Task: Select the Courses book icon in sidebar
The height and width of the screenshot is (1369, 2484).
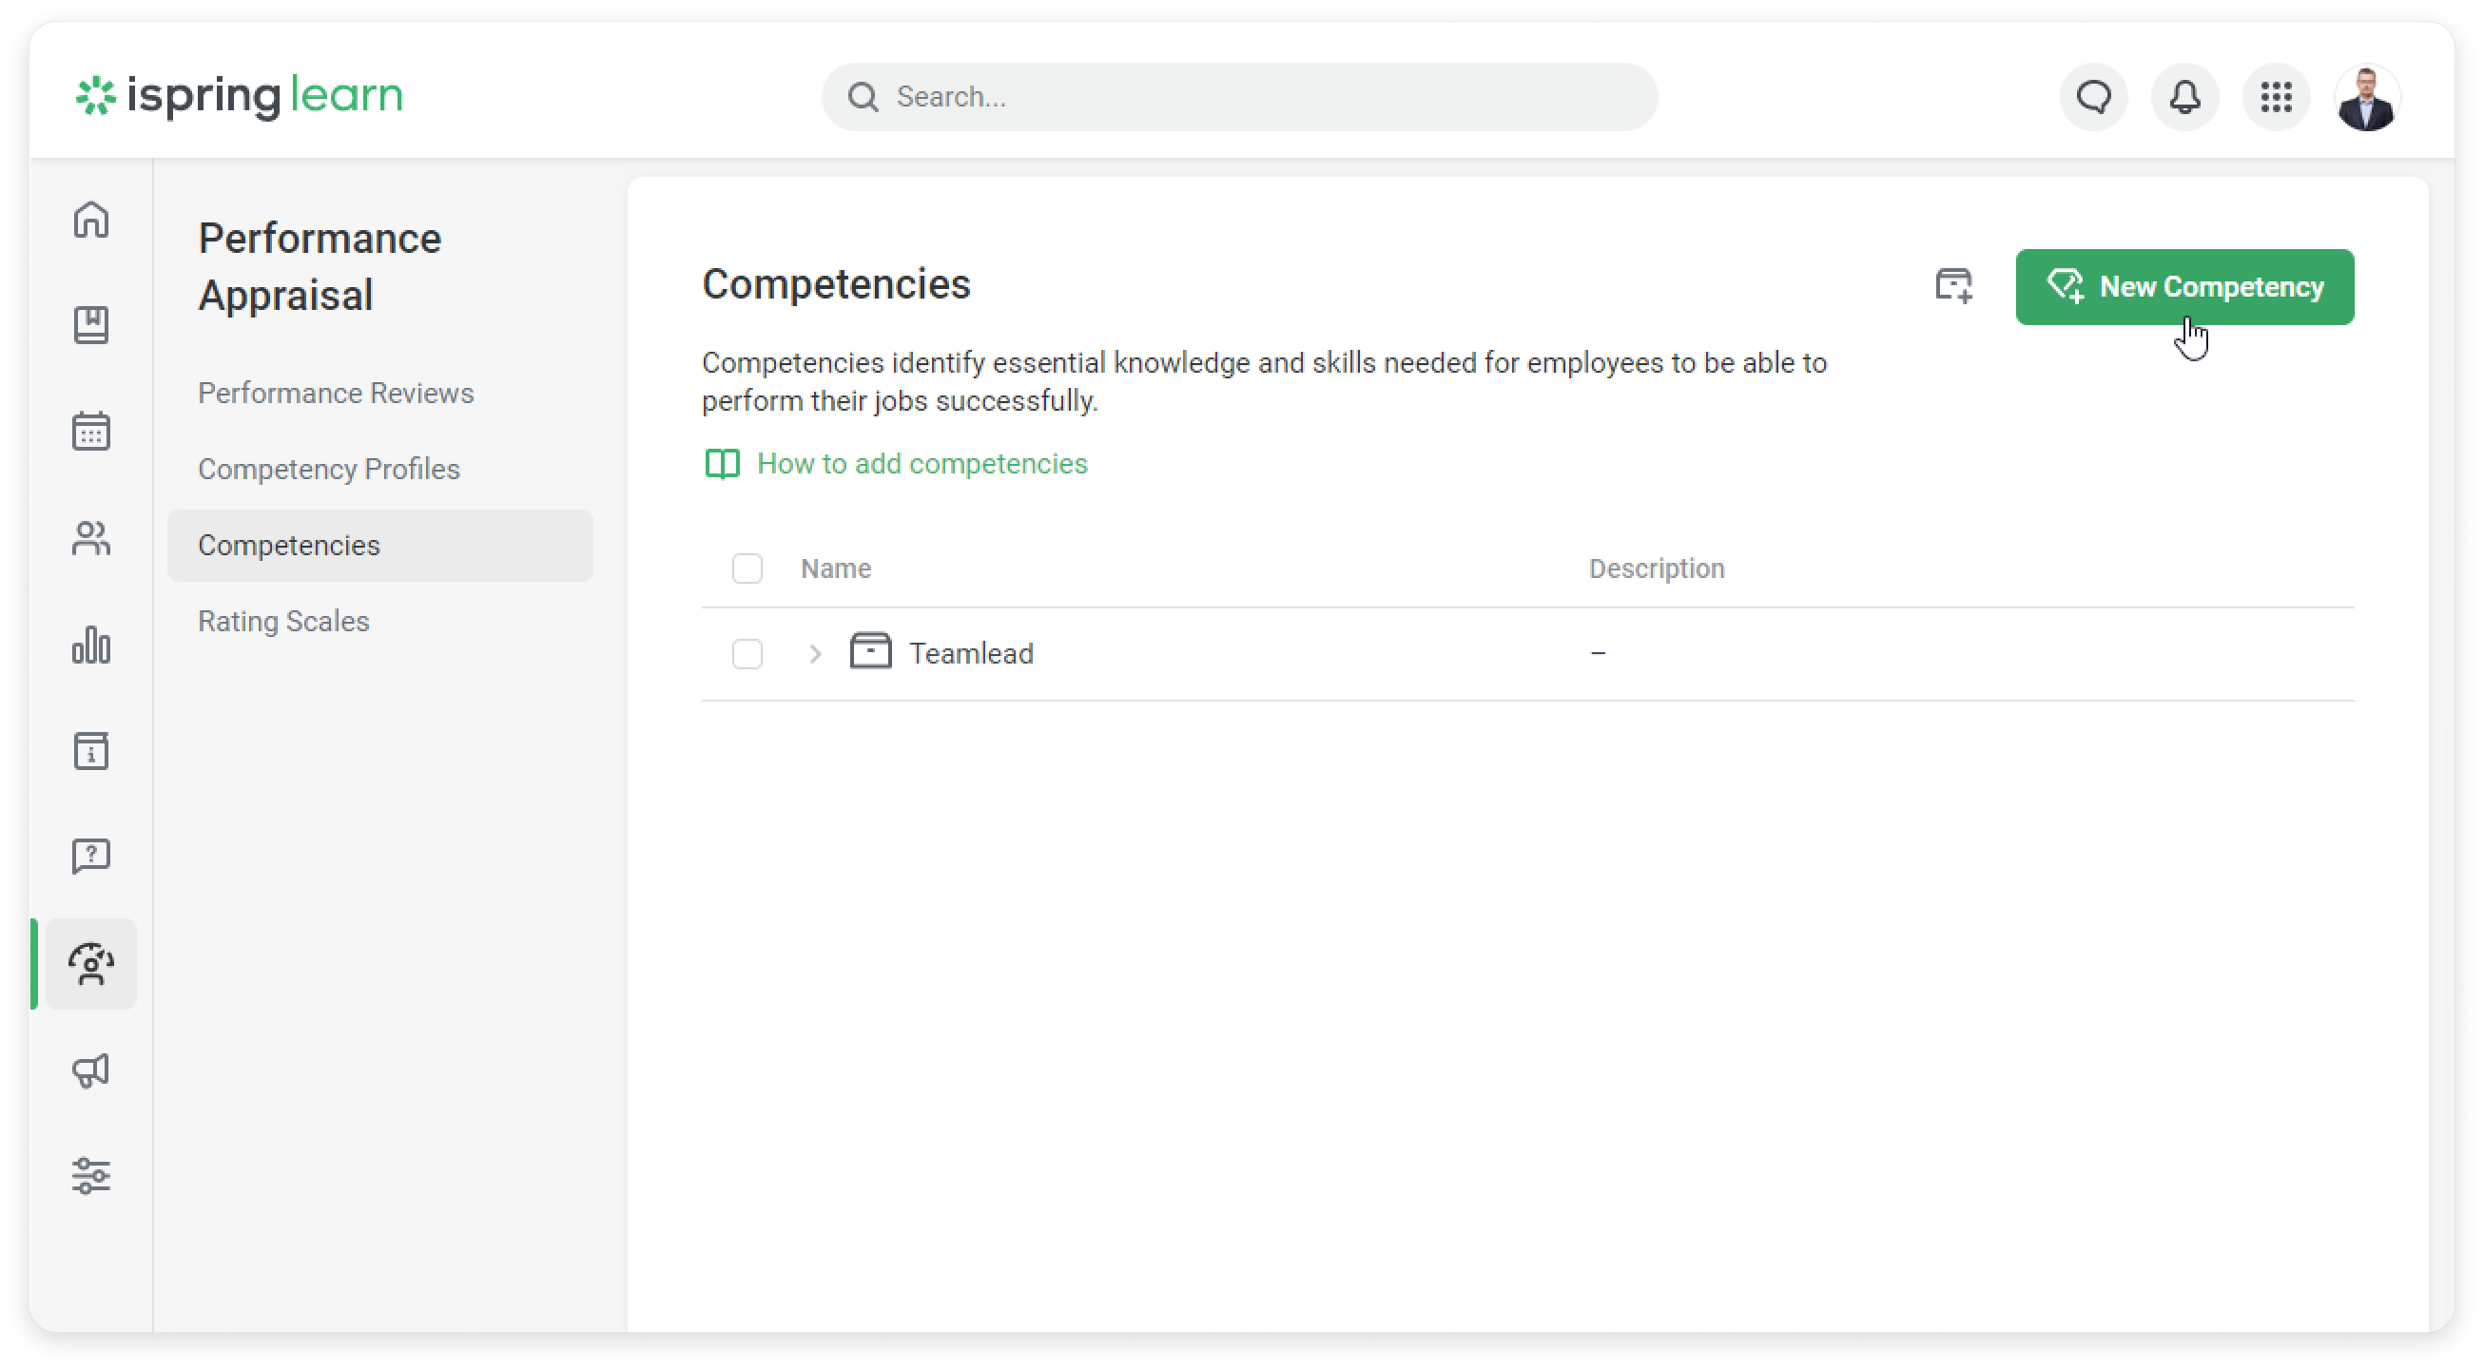Action: [x=91, y=326]
